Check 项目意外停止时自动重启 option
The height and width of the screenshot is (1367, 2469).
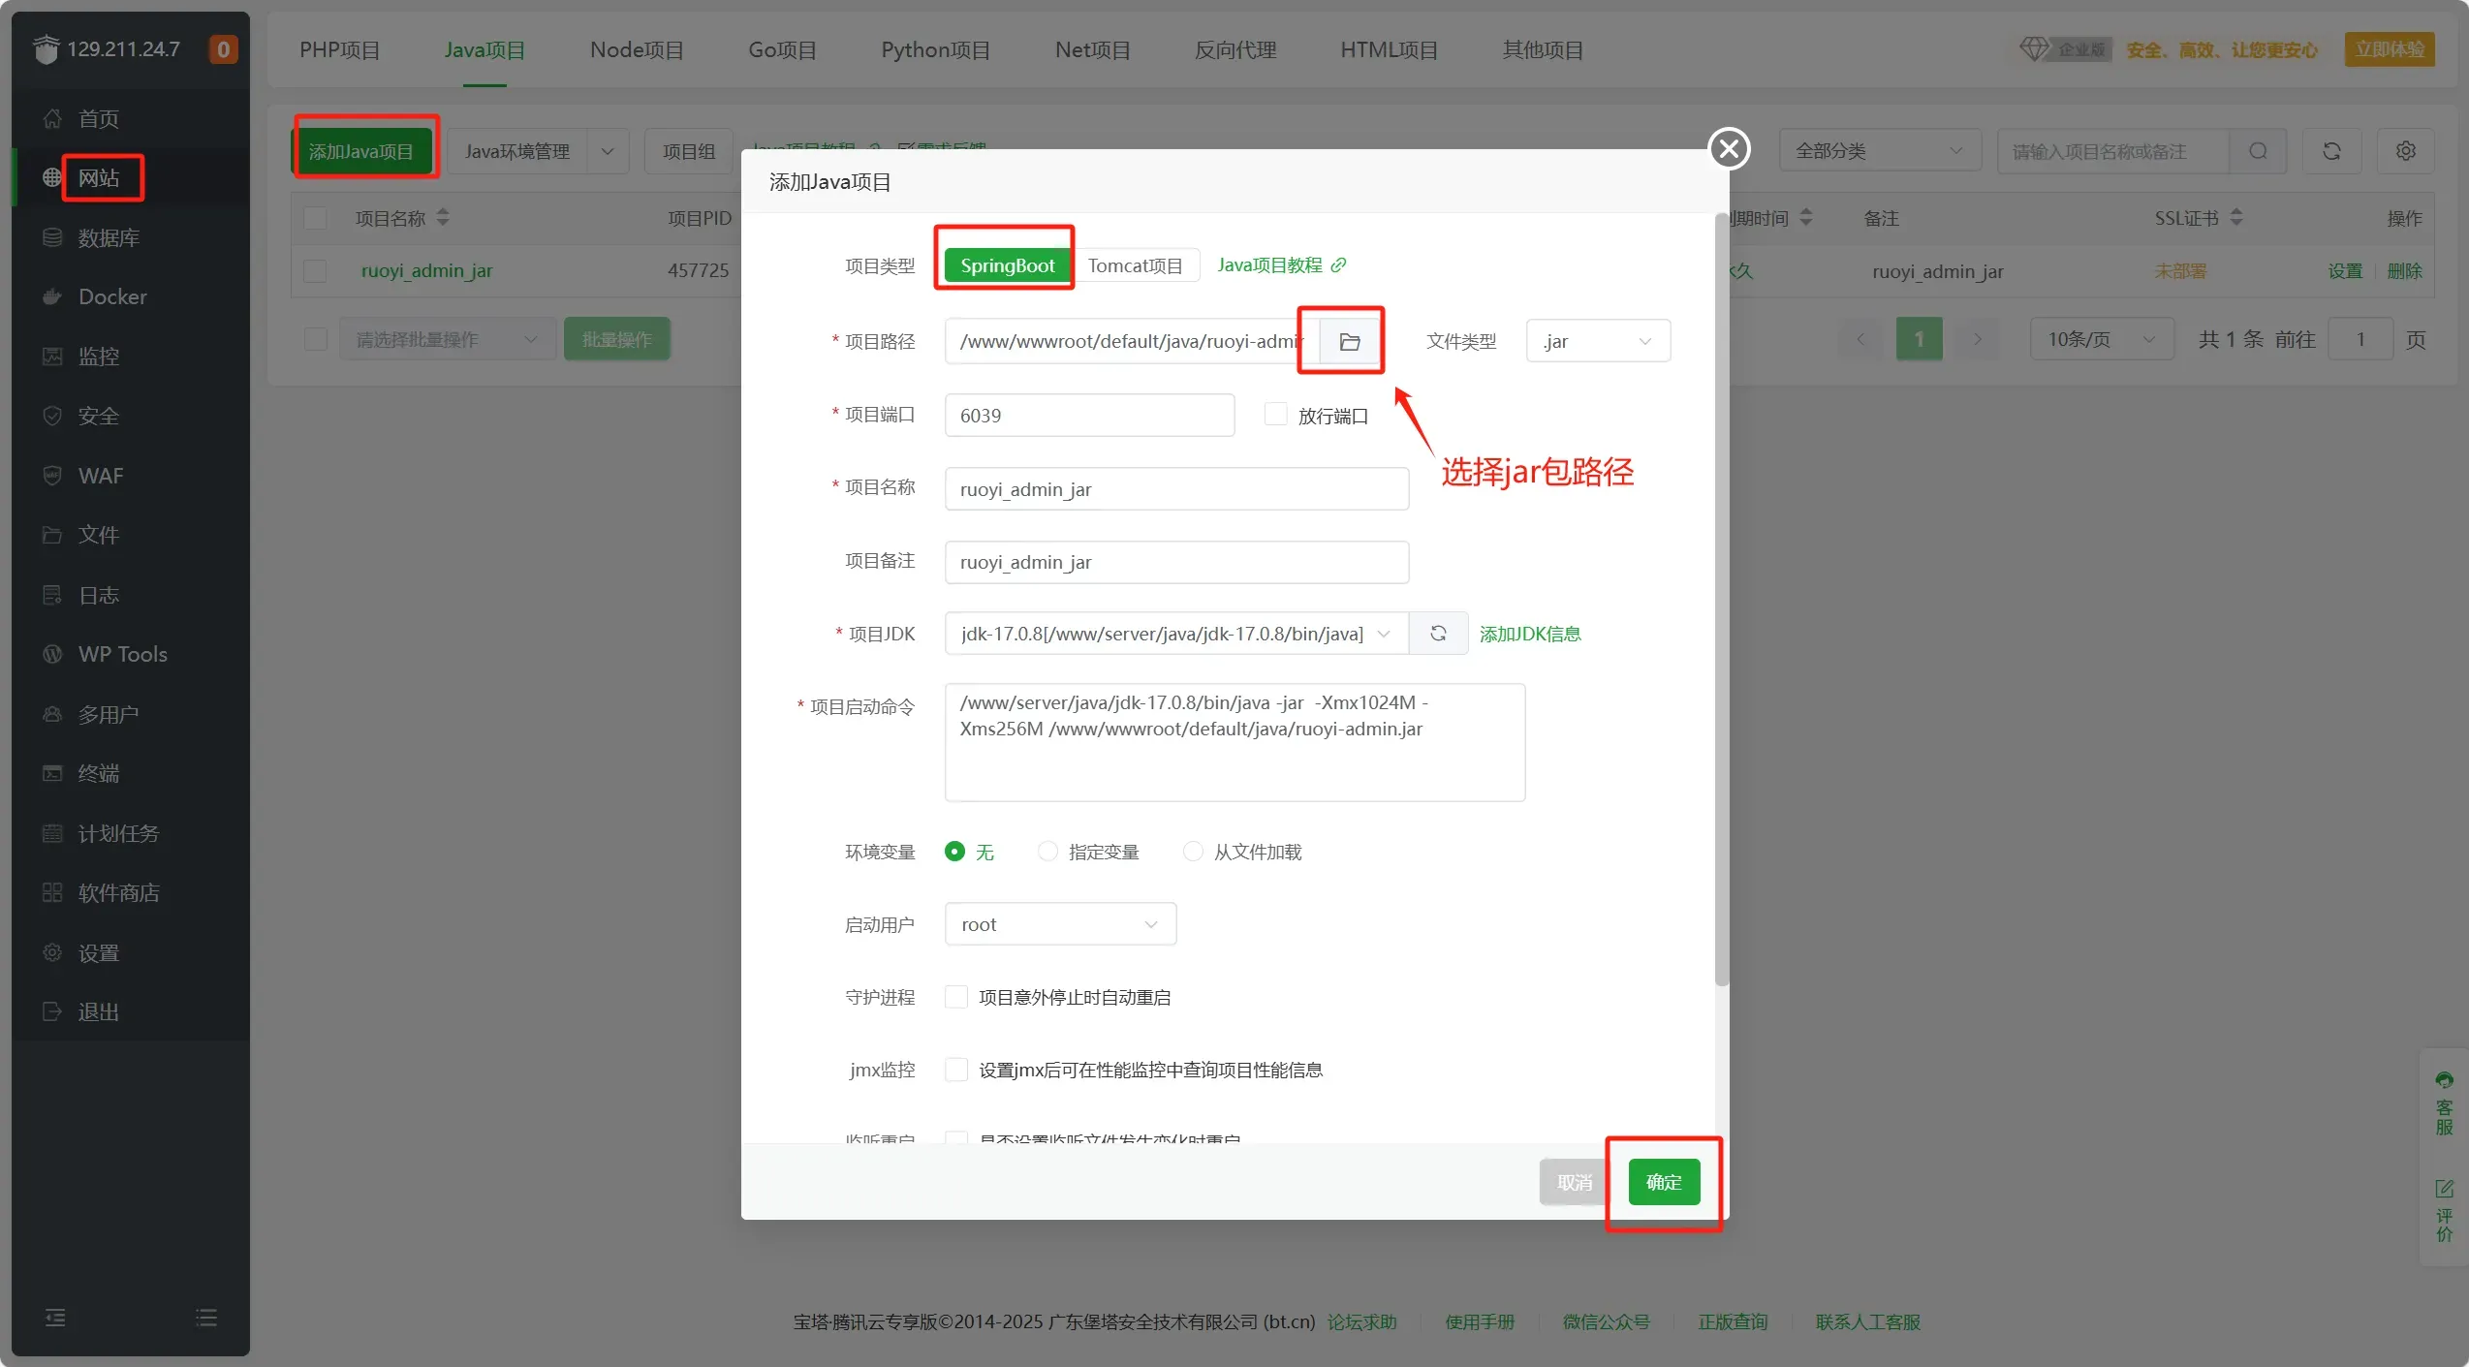(956, 997)
